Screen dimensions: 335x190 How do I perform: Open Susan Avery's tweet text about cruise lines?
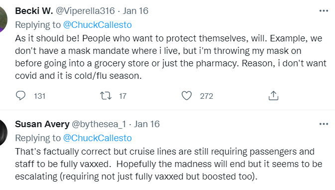click(x=169, y=164)
